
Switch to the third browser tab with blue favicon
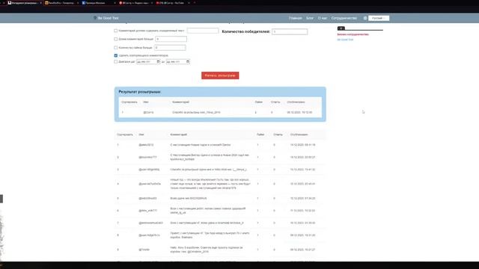98,3
